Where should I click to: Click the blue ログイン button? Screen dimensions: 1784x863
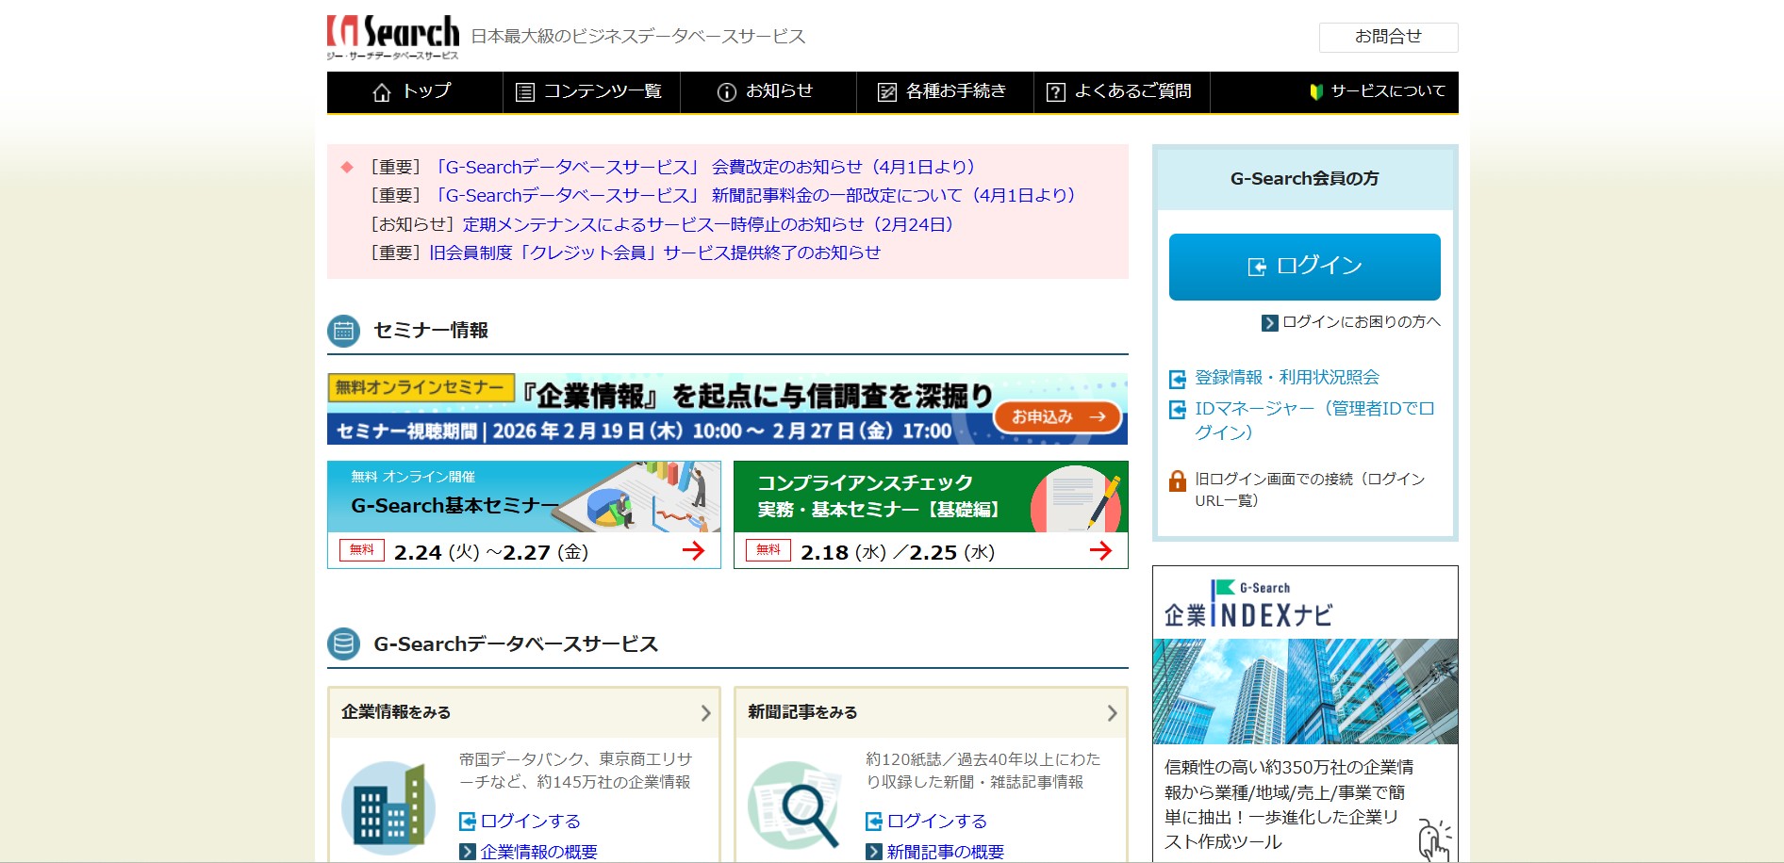point(1304,267)
